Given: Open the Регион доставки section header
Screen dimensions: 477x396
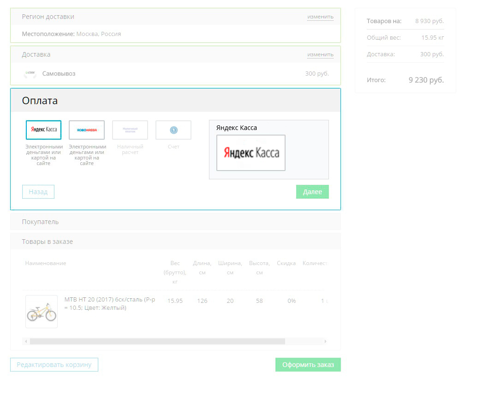Looking at the screenshot, I should tap(175, 17).
